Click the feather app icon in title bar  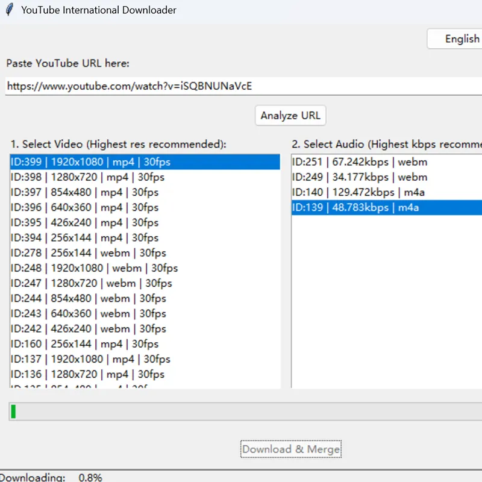click(x=10, y=10)
